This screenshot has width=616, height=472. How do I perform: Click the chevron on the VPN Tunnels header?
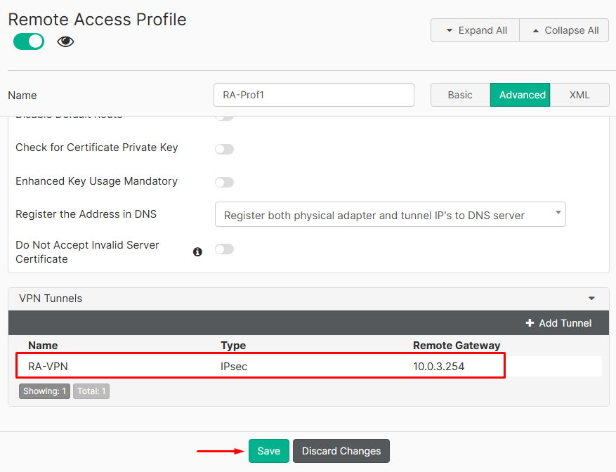[591, 298]
